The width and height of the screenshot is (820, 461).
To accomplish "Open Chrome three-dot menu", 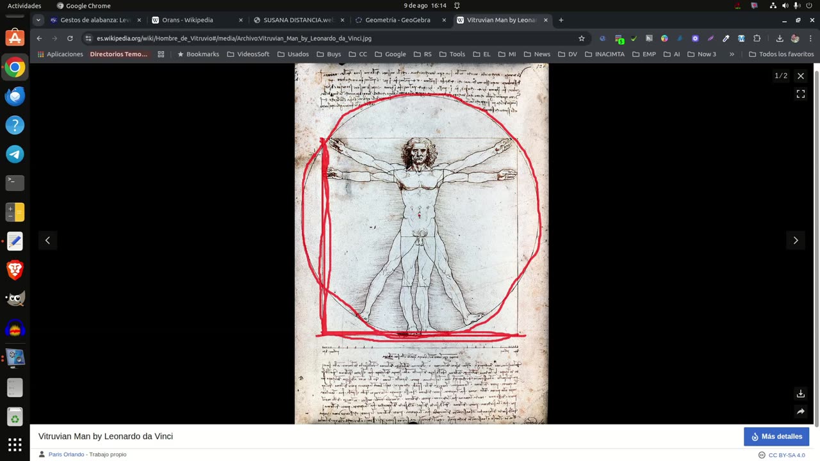I will (810, 38).
